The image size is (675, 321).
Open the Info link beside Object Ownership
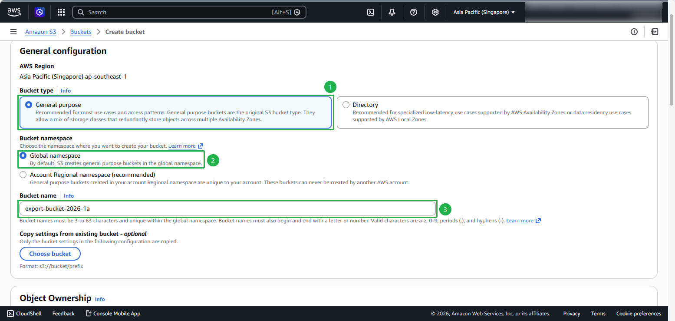point(100,299)
